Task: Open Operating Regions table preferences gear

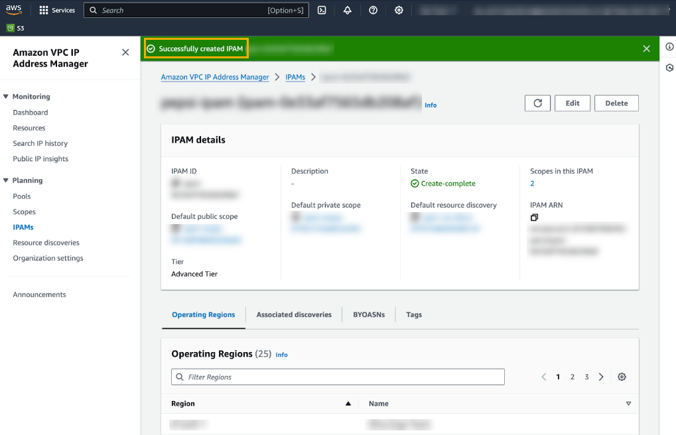Action: (622, 377)
